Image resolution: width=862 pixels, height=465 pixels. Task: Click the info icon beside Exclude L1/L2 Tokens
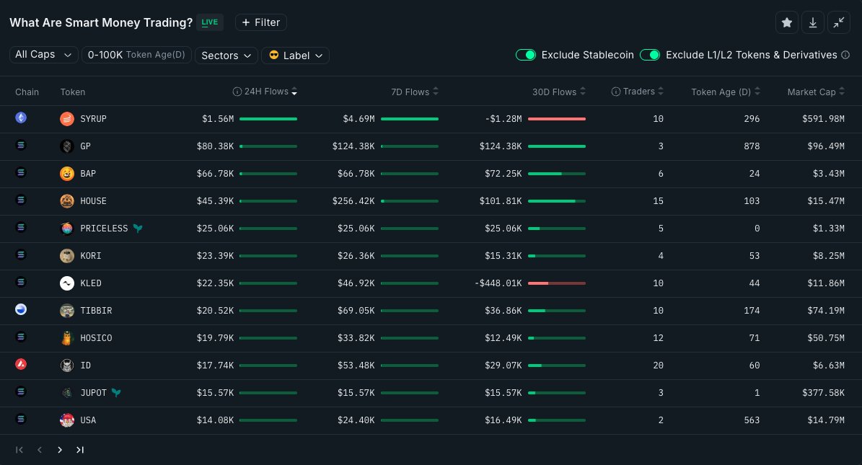845,55
